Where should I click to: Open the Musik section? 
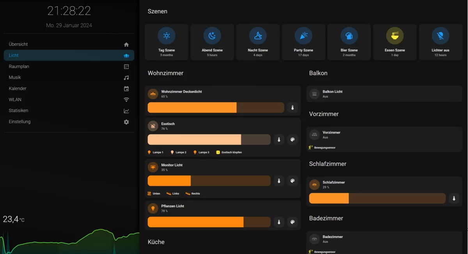click(69, 78)
